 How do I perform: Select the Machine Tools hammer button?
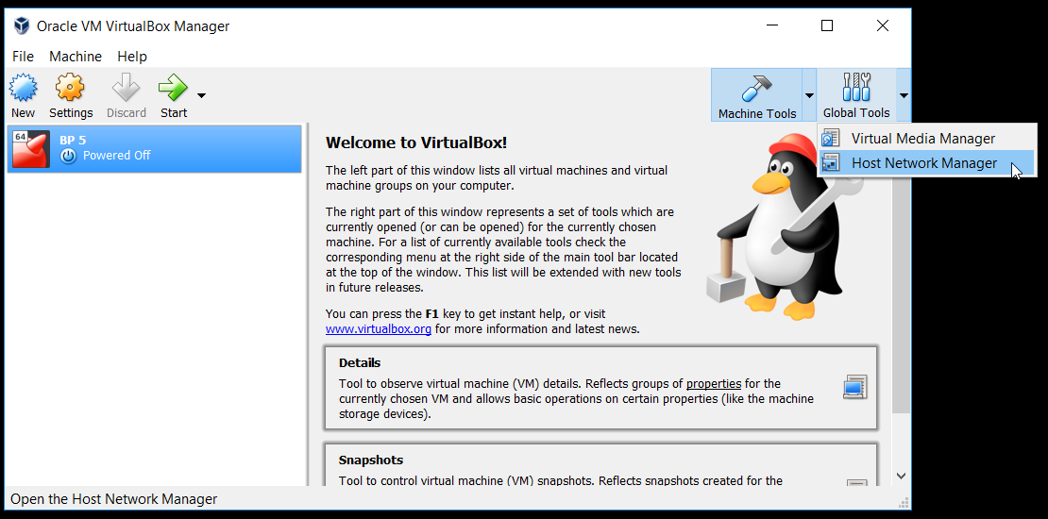[x=756, y=95]
